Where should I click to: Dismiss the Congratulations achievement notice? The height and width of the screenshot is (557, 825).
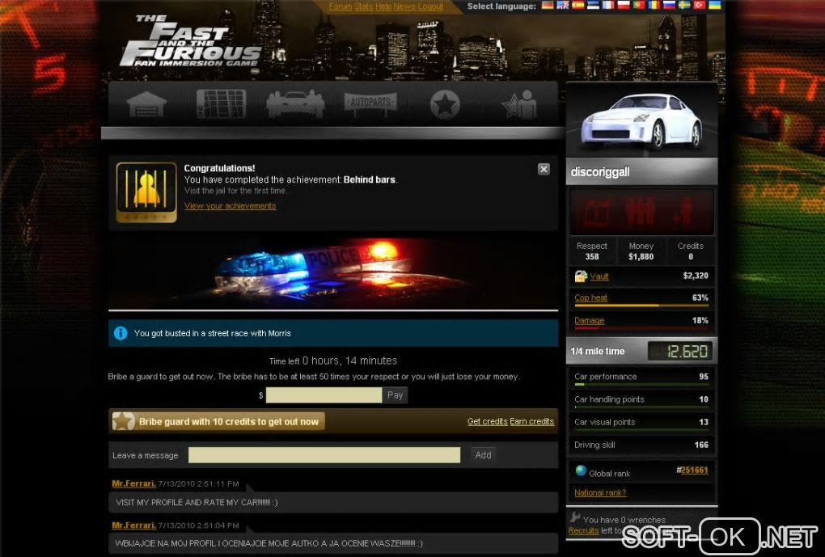[544, 169]
